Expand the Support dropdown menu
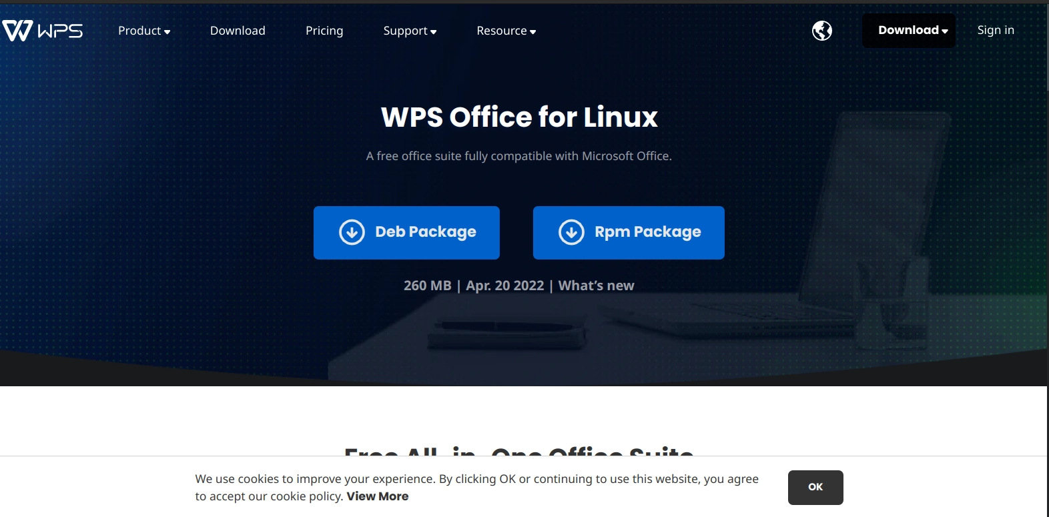Screen dimensions: 1049x517 410,31
